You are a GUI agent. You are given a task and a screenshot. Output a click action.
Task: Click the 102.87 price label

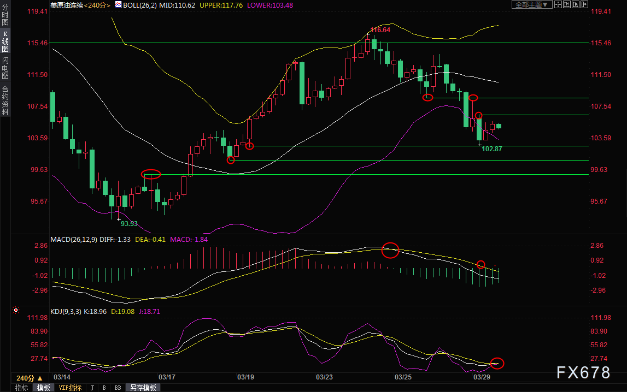point(492,149)
